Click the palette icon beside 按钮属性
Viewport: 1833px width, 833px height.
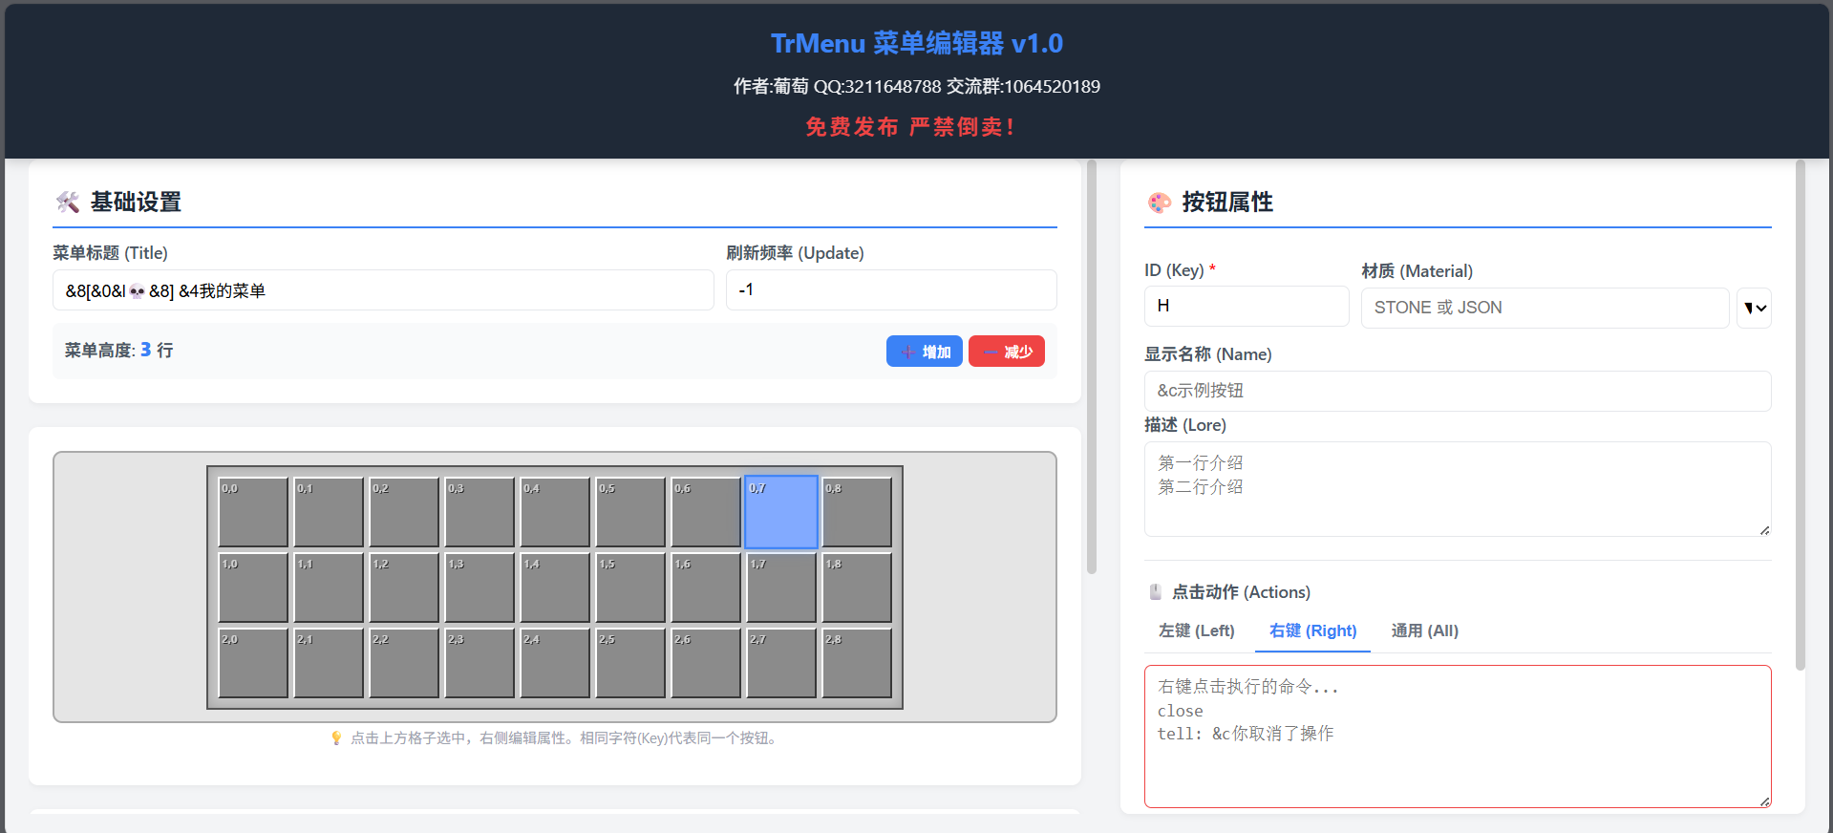click(x=1159, y=202)
